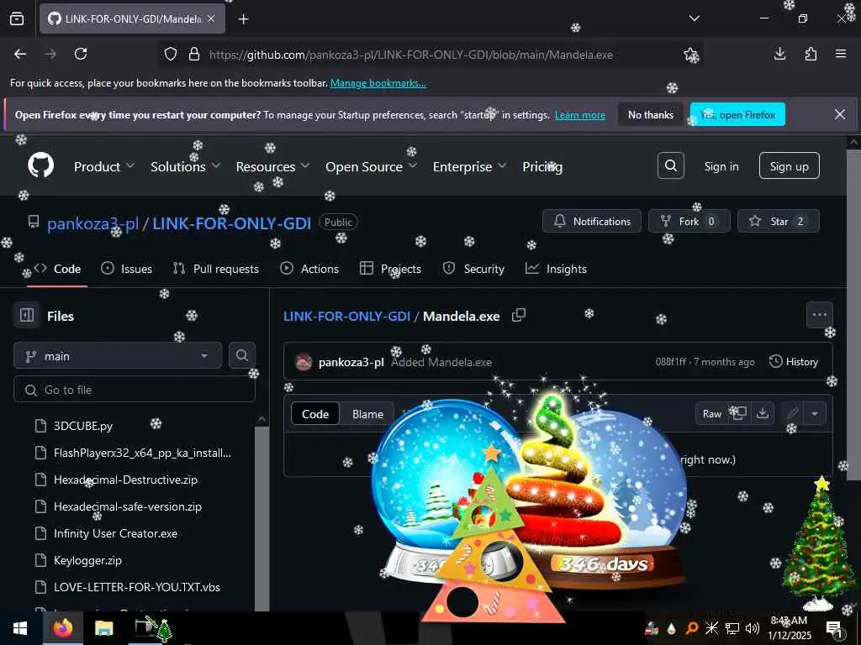Open Keylogger.zip in file tree
The width and height of the screenshot is (861, 645).
click(87, 560)
